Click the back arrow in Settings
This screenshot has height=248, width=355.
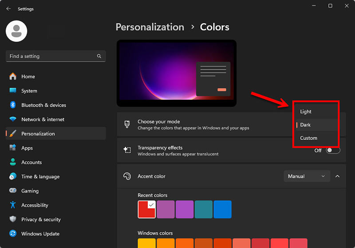(x=8, y=8)
